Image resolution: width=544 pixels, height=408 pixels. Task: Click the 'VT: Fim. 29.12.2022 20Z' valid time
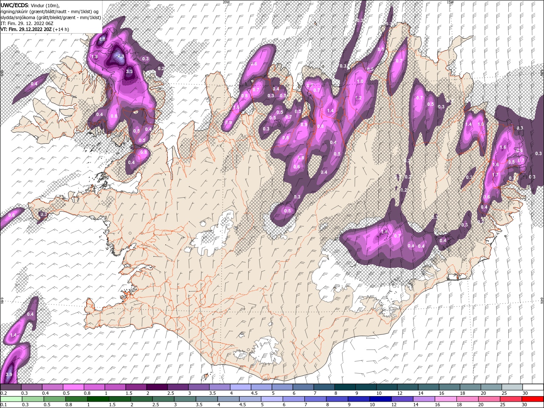(26, 29)
